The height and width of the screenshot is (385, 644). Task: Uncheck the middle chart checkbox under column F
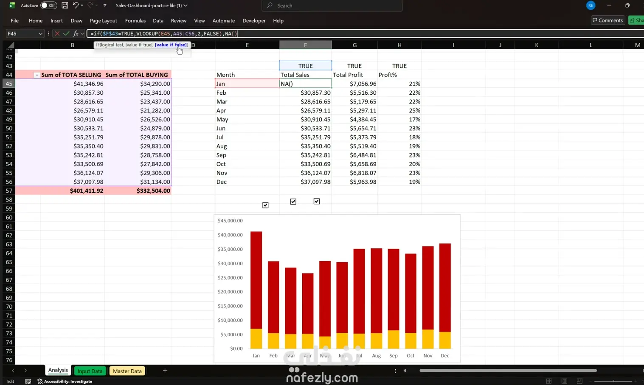293,201
